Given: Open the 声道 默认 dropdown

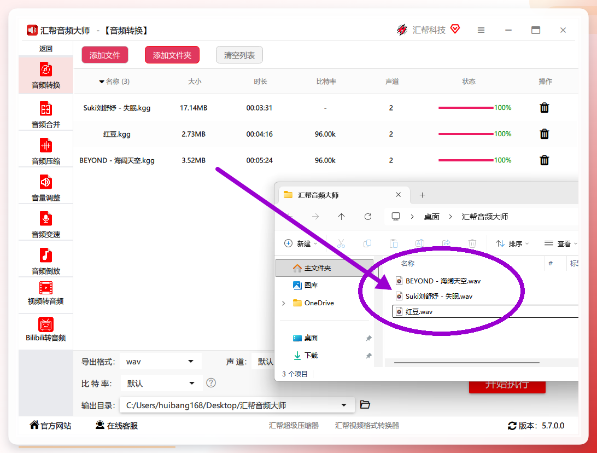Looking at the screenshot, I should tap(263, 362).
